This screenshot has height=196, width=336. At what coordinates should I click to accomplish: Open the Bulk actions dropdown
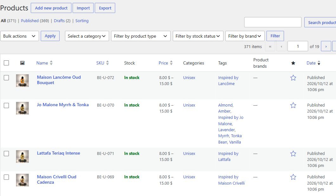(20, 36)
